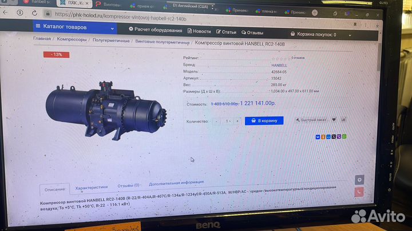Click the red phone callback button
Viewport: 412px width, 231px height.
click(359, 192)
